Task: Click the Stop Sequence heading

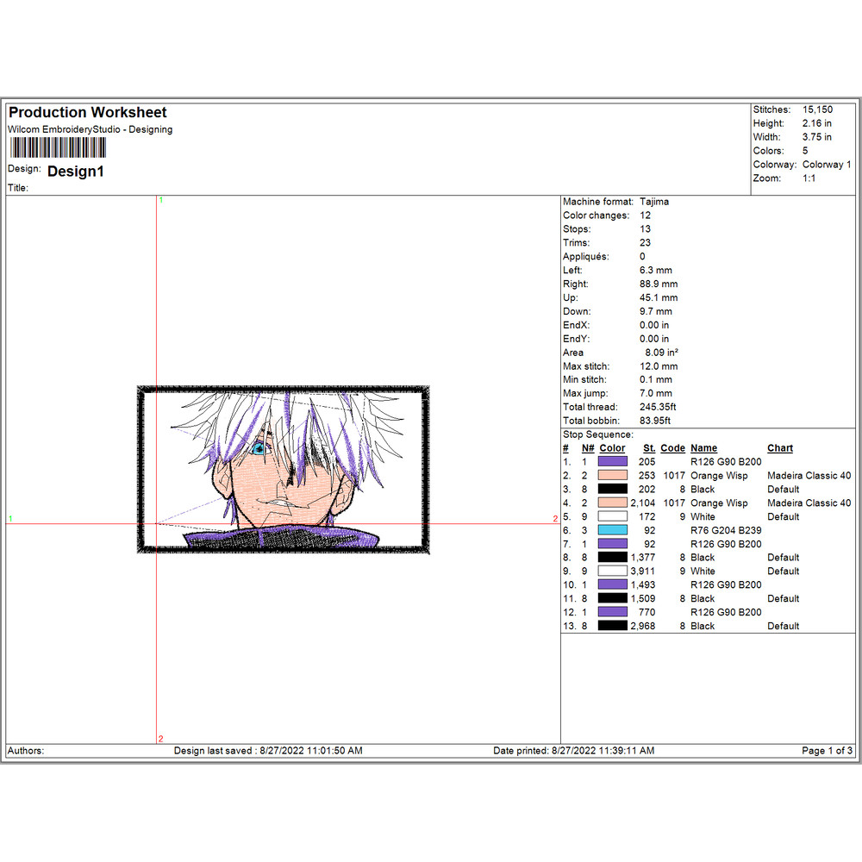Action: (597, 434)
